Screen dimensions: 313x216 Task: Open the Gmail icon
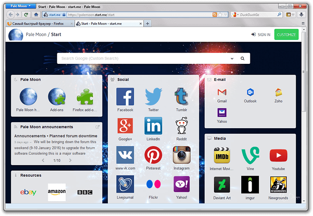point(222,92)
